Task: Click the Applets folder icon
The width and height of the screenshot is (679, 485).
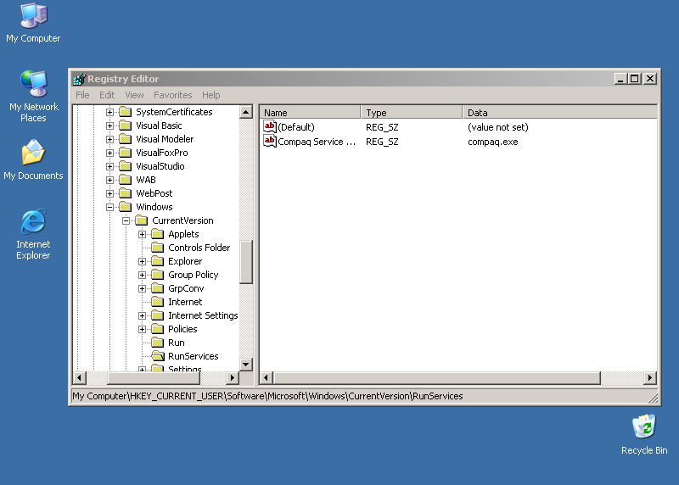Action: pyautogui.click(x=158, y=234)
